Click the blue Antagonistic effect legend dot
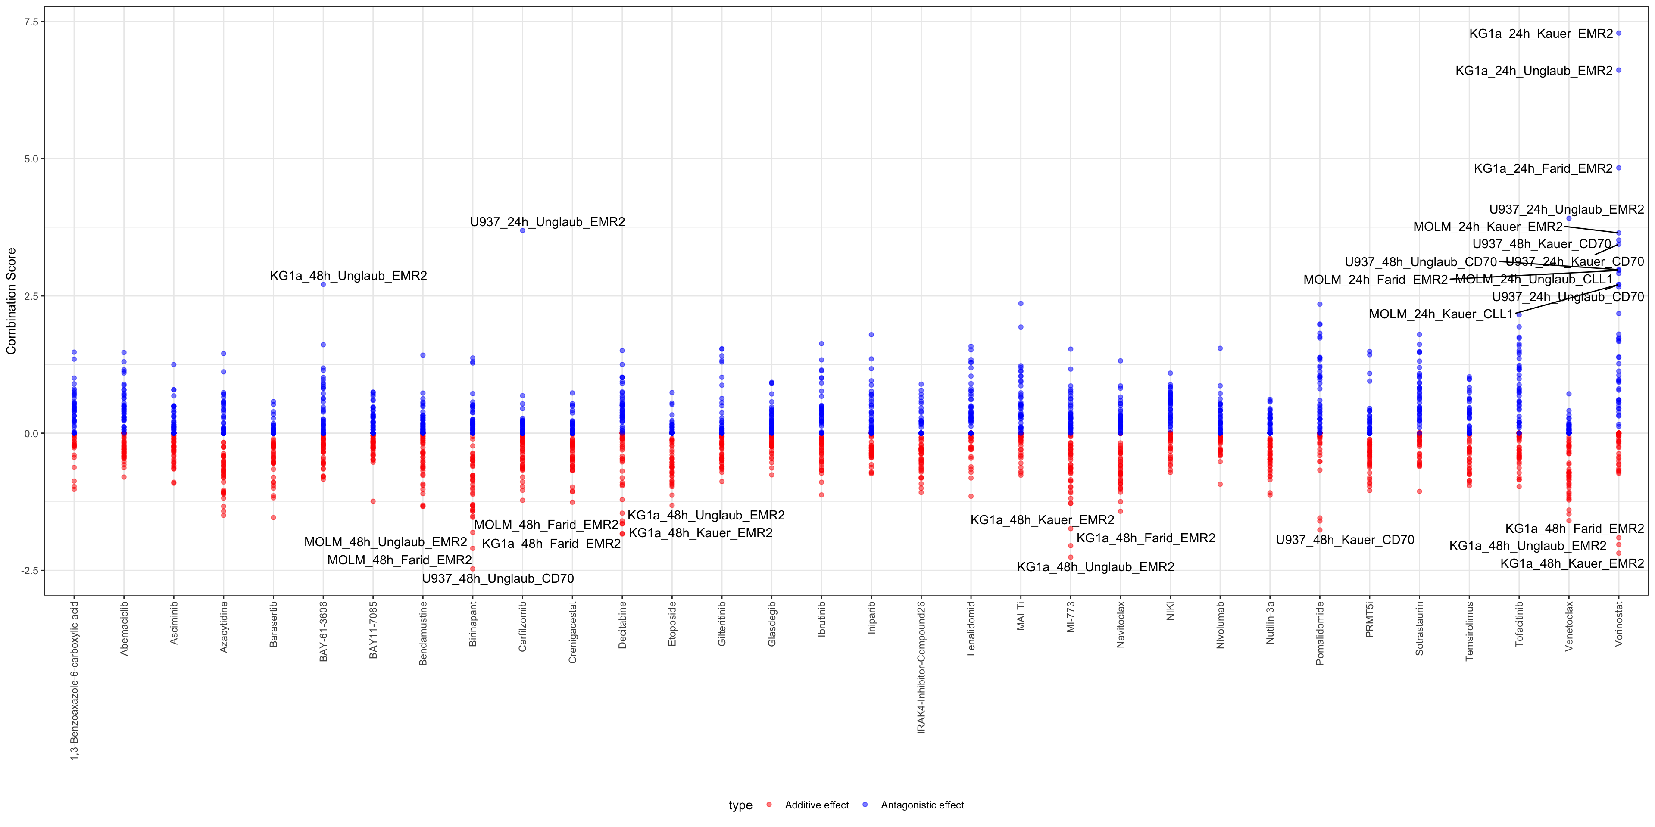This screenshot has width=1655, height=827. tap(865, 805)
